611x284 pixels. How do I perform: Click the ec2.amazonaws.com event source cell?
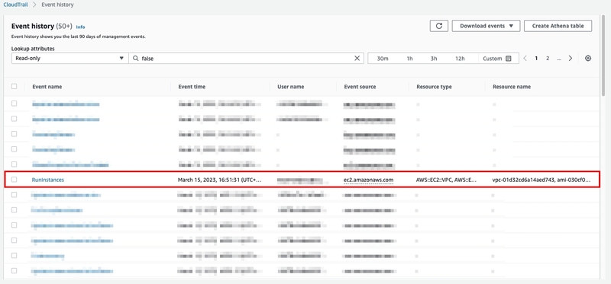coord(369,180)
